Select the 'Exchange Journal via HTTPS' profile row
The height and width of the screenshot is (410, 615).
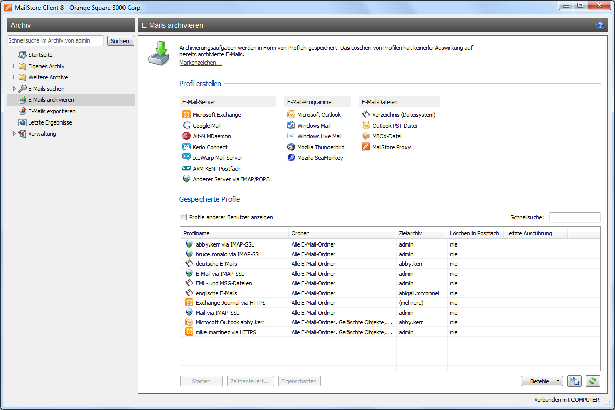coord(231,303)
